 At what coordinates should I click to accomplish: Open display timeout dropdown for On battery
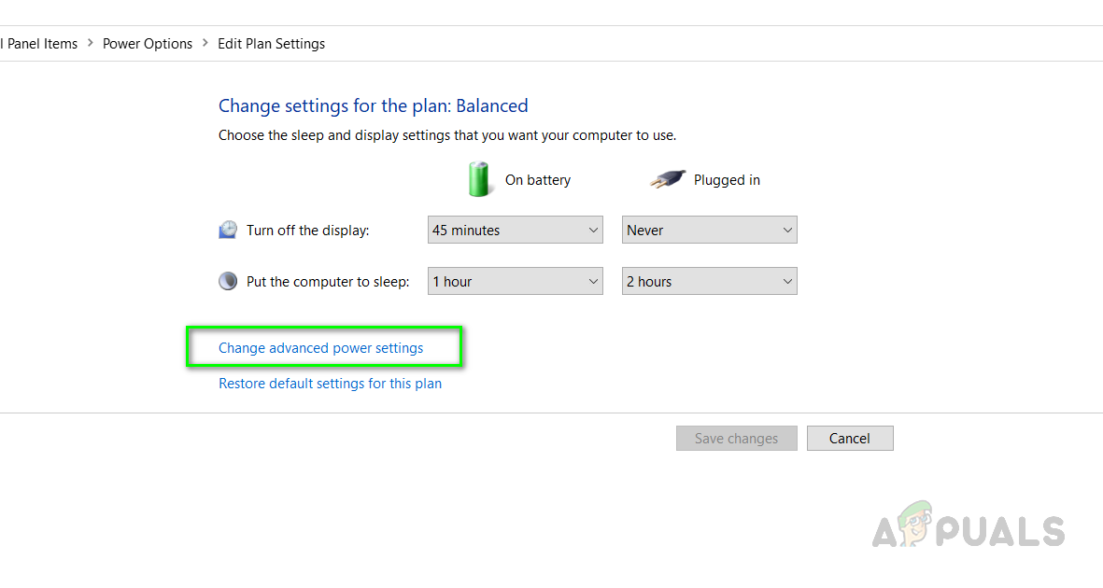click(516, 230)
